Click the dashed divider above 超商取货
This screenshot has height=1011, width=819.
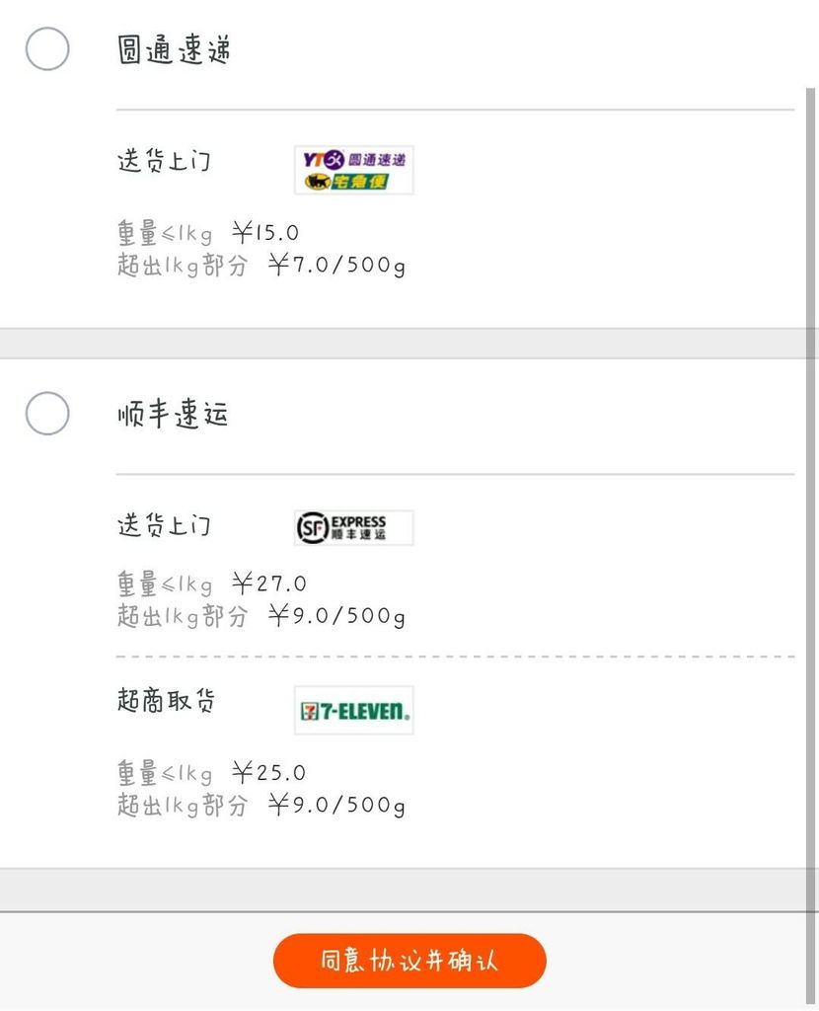coord(454,656)
